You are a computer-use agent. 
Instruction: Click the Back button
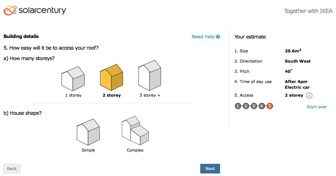coord(12,169)
